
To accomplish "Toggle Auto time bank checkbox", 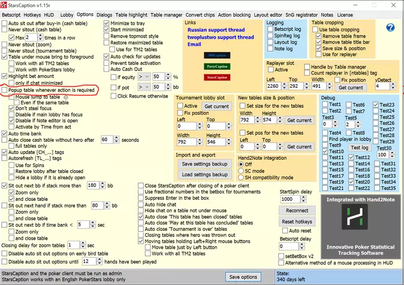I will click(5, 133).
